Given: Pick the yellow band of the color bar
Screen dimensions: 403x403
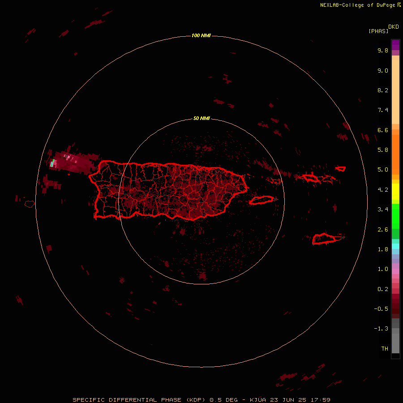Looking at the screenshot, I should [395, 192].
